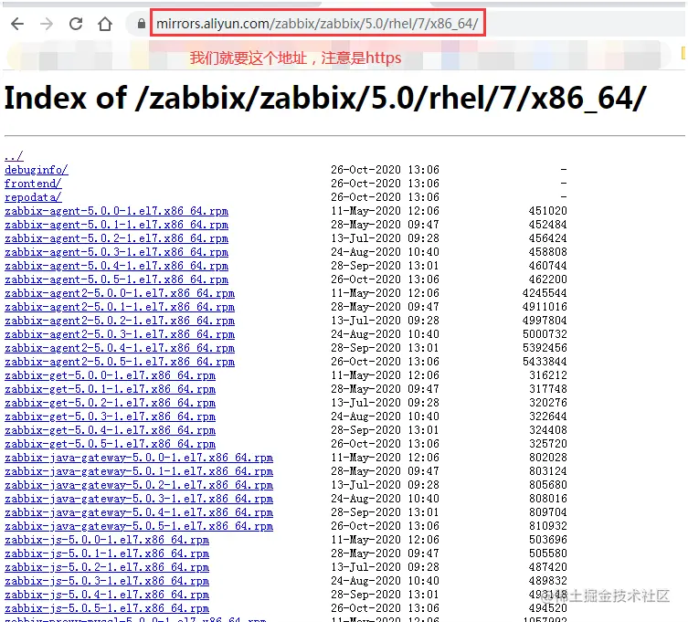Download zabbix-js-5.0.2-1.el7.x86_64.rpm
This screenshot has height=622, width=688.
pos(107,566)
